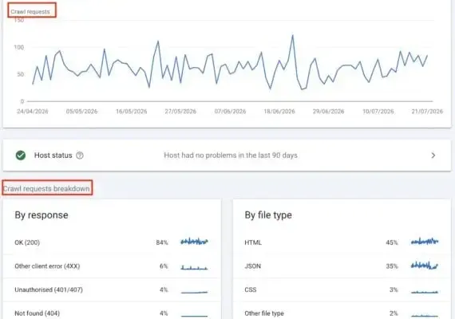Open the HTML file type row
The width and height of the screenshot is (455, 319).
coord(342,242)
